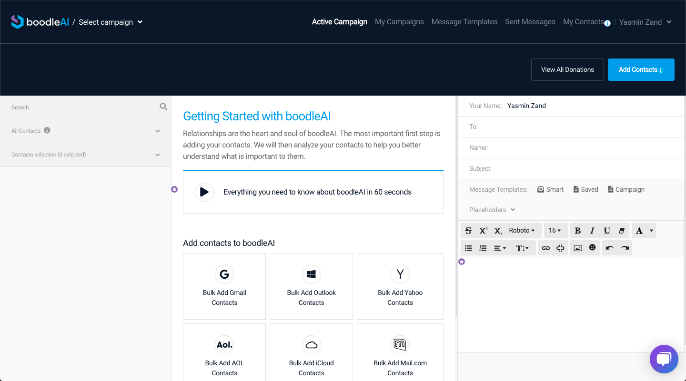The height and width of the screenshot is (381, 686).
Task: Choose Bulk Add Mail.com Contacts
Action: [x=400, y=352]
